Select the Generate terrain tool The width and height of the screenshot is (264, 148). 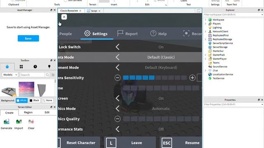pos(7,124)
